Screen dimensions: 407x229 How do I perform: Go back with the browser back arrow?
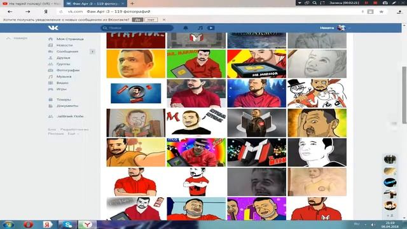click(10, 11)
